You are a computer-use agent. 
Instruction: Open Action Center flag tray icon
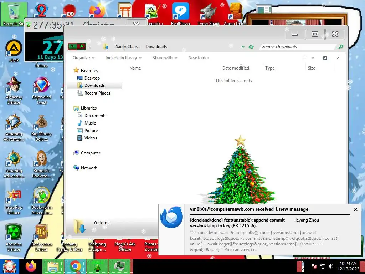click(314, 266)
